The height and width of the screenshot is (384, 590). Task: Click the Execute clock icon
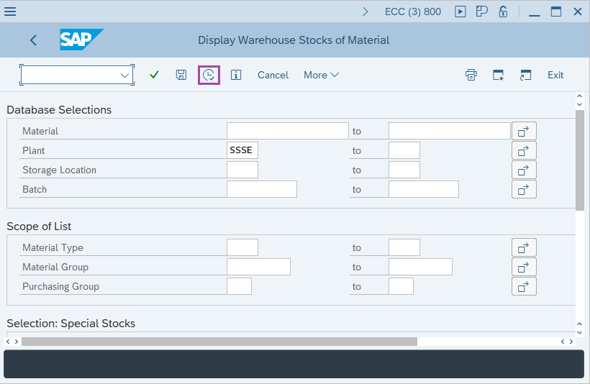click(209, 75)
